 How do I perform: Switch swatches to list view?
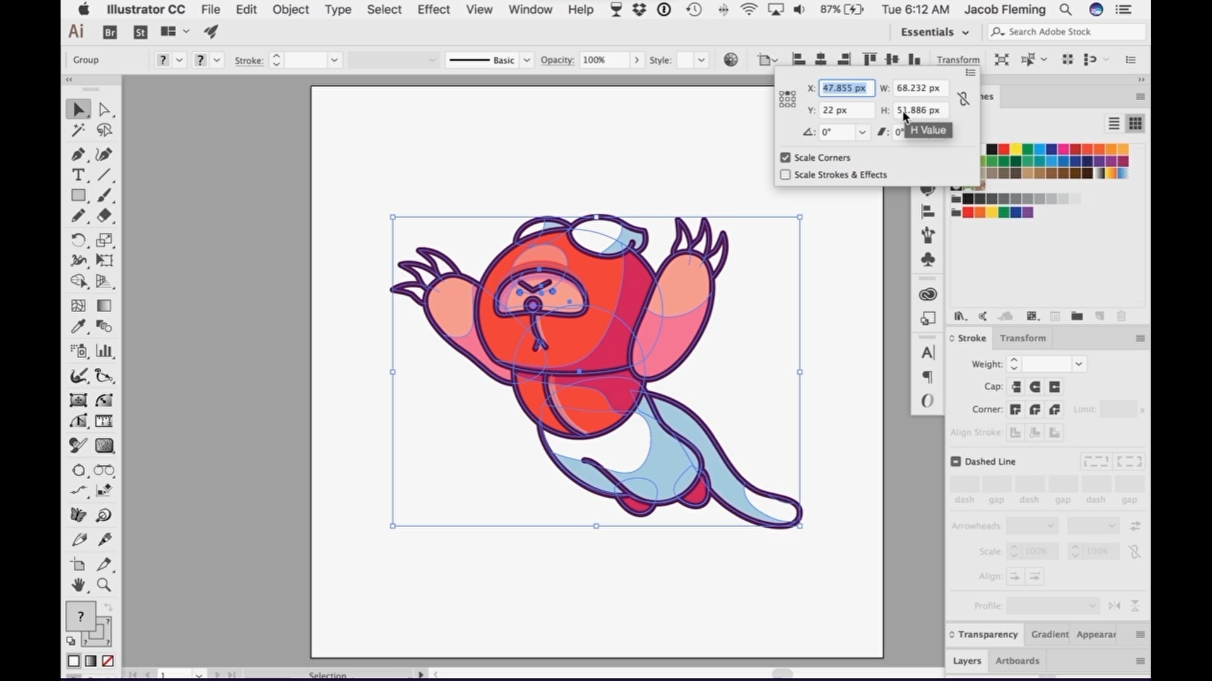click(1114, 124)
